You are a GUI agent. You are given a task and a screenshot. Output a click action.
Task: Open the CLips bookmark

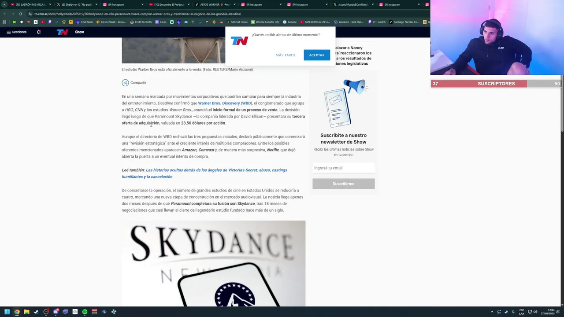(x=161, y=22)
